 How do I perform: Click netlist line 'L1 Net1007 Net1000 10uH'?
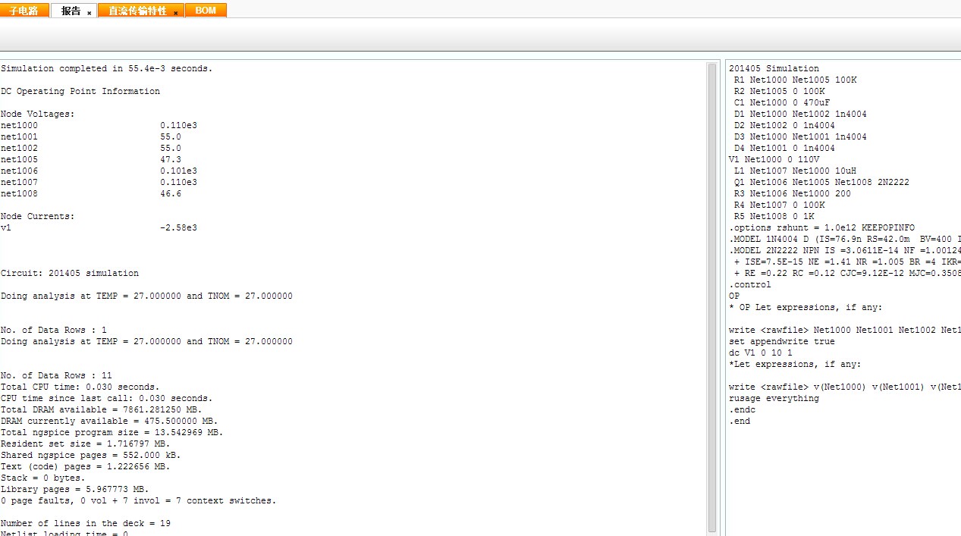(796, 171)
